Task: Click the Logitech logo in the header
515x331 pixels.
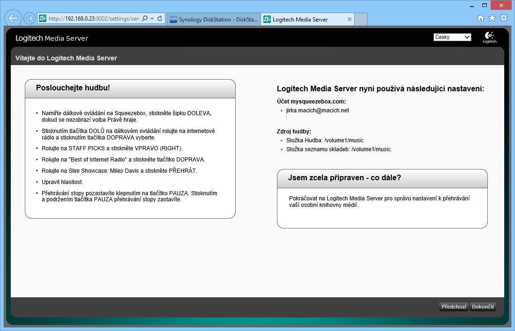Action: [490, 37]
